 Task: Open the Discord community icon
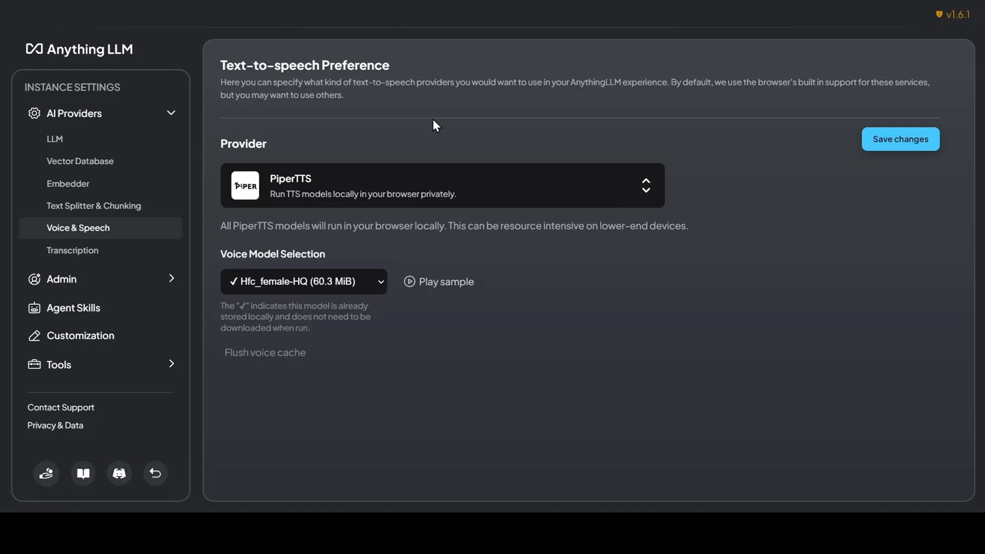[119, 473]
